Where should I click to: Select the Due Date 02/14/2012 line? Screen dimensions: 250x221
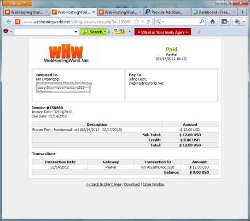[x=49, y=116]
